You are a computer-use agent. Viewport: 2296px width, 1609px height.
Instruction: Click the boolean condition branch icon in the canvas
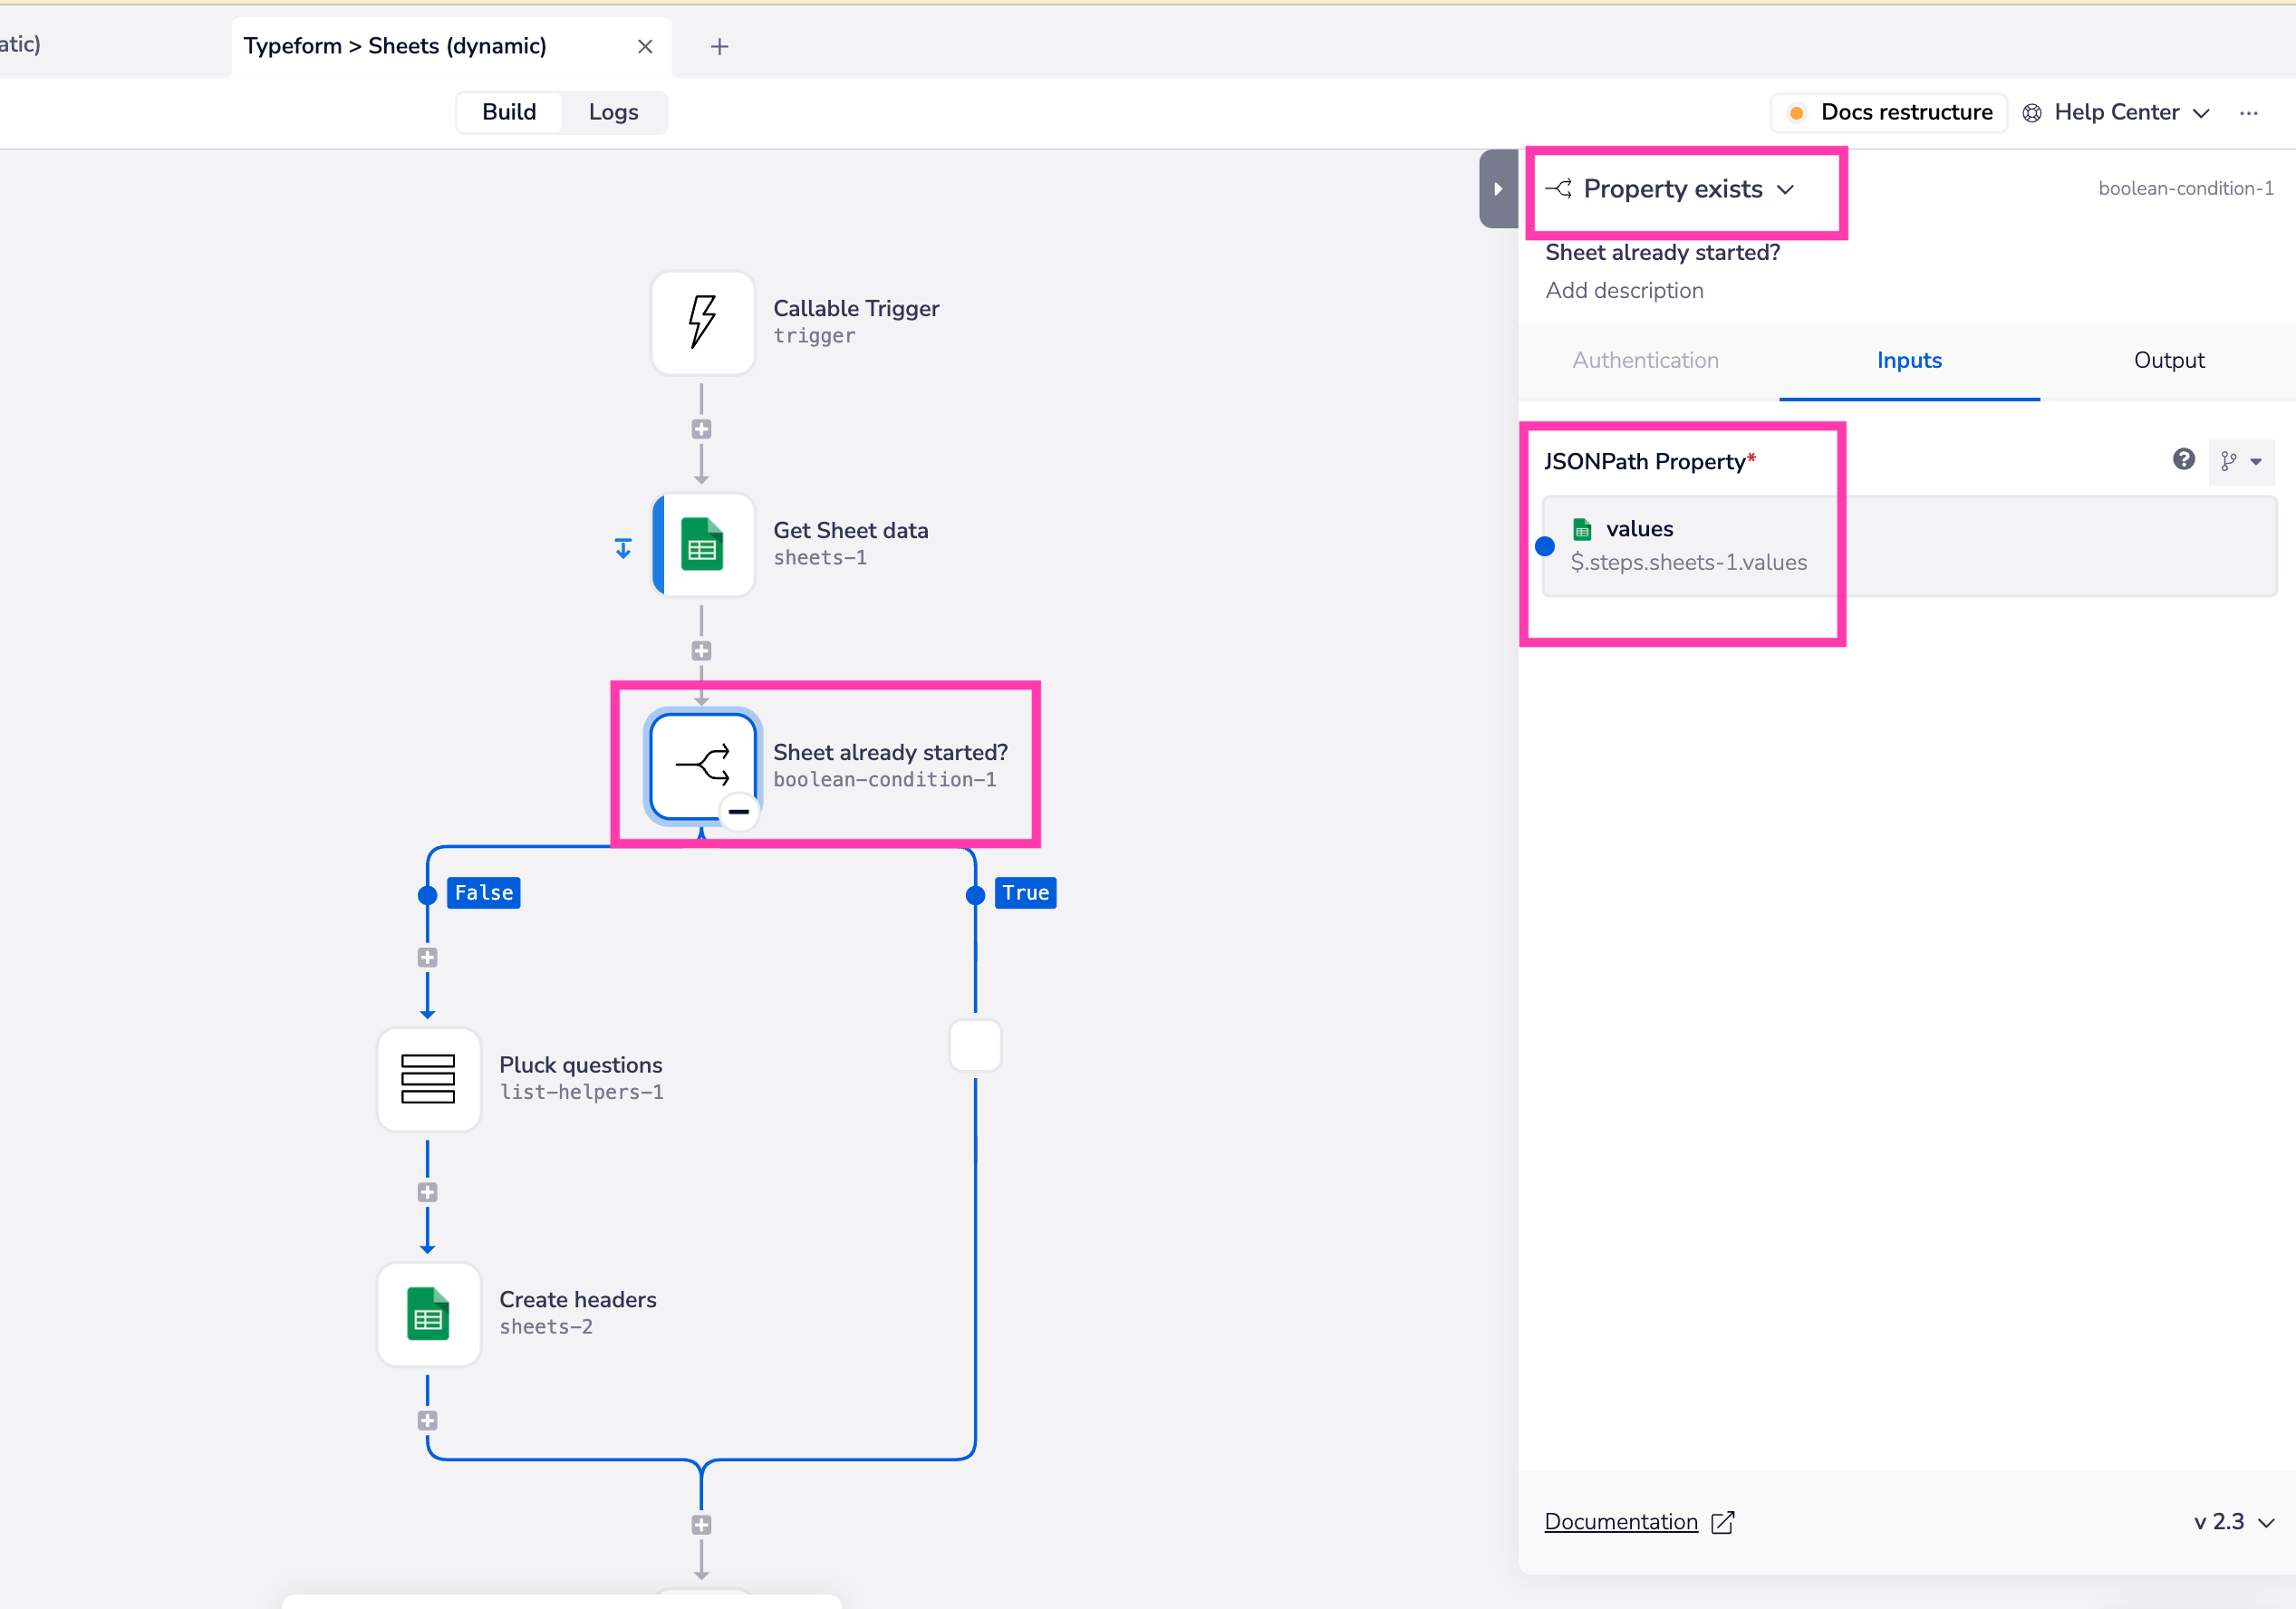point(703,765)
